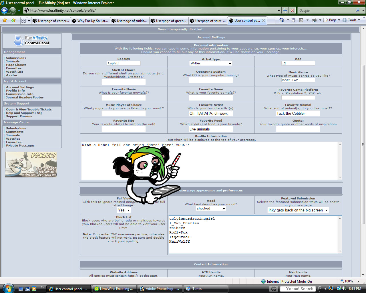Open the Journal Header/Footer link
Screen dimensions: 366x293
[25, 97]
